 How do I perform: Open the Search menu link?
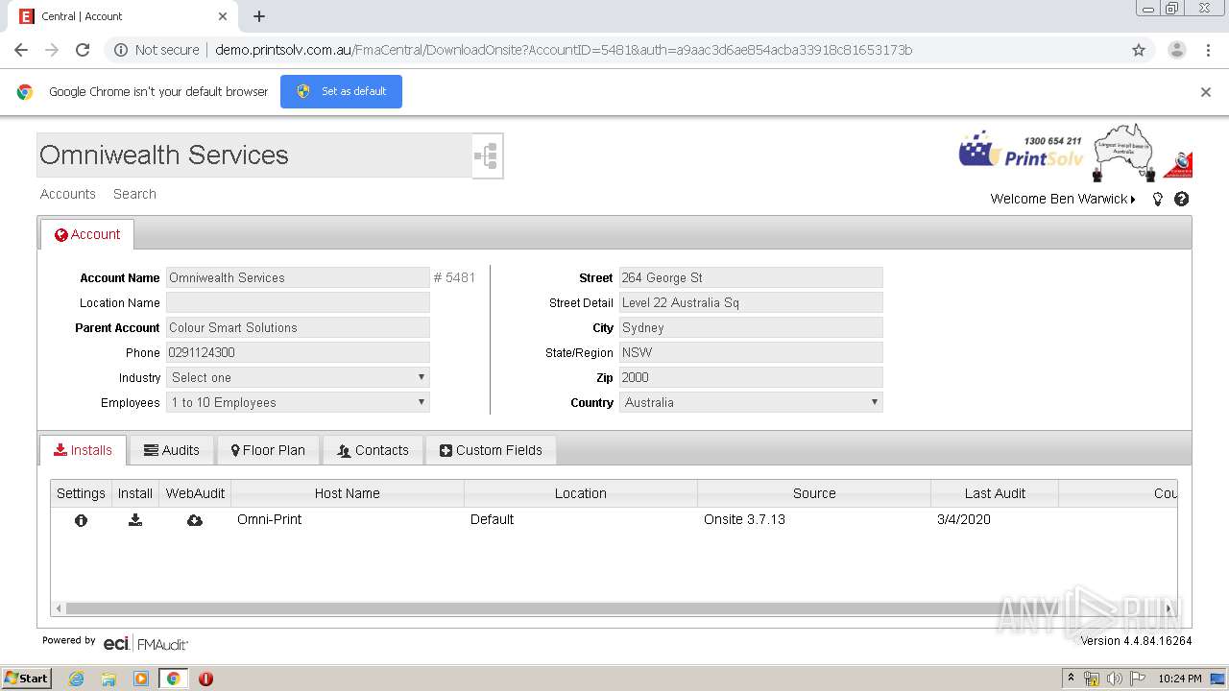134,194
